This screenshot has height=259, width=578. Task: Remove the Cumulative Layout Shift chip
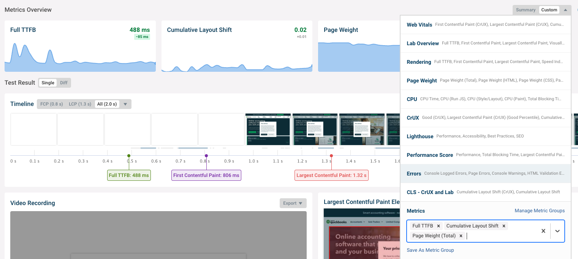pyautogui.click(x=504, y=226)
